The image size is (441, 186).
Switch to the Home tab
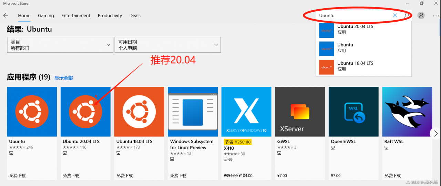pos(24,15)
